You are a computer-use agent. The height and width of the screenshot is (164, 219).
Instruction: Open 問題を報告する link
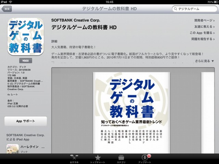[203, 39]
